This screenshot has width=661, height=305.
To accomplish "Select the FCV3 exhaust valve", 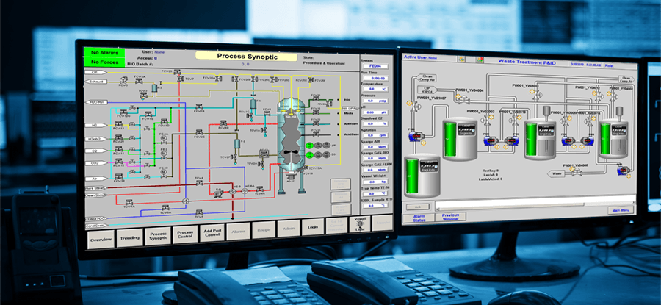I will [x=124, y=80].
